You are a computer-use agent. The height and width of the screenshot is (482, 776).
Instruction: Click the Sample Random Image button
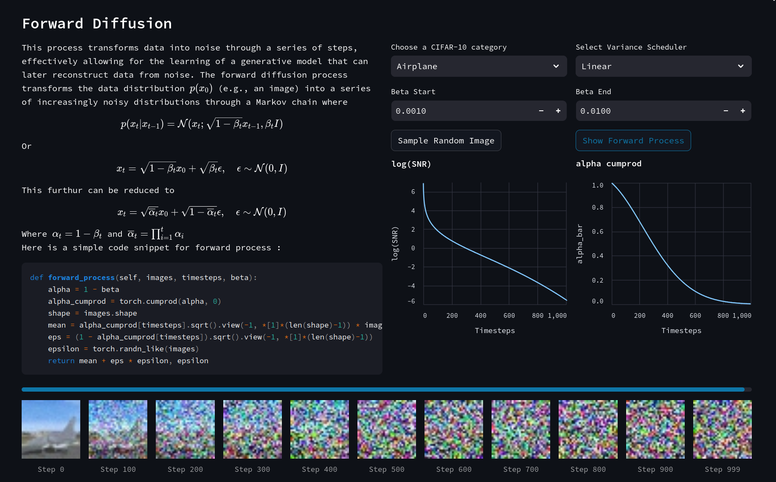446,140
